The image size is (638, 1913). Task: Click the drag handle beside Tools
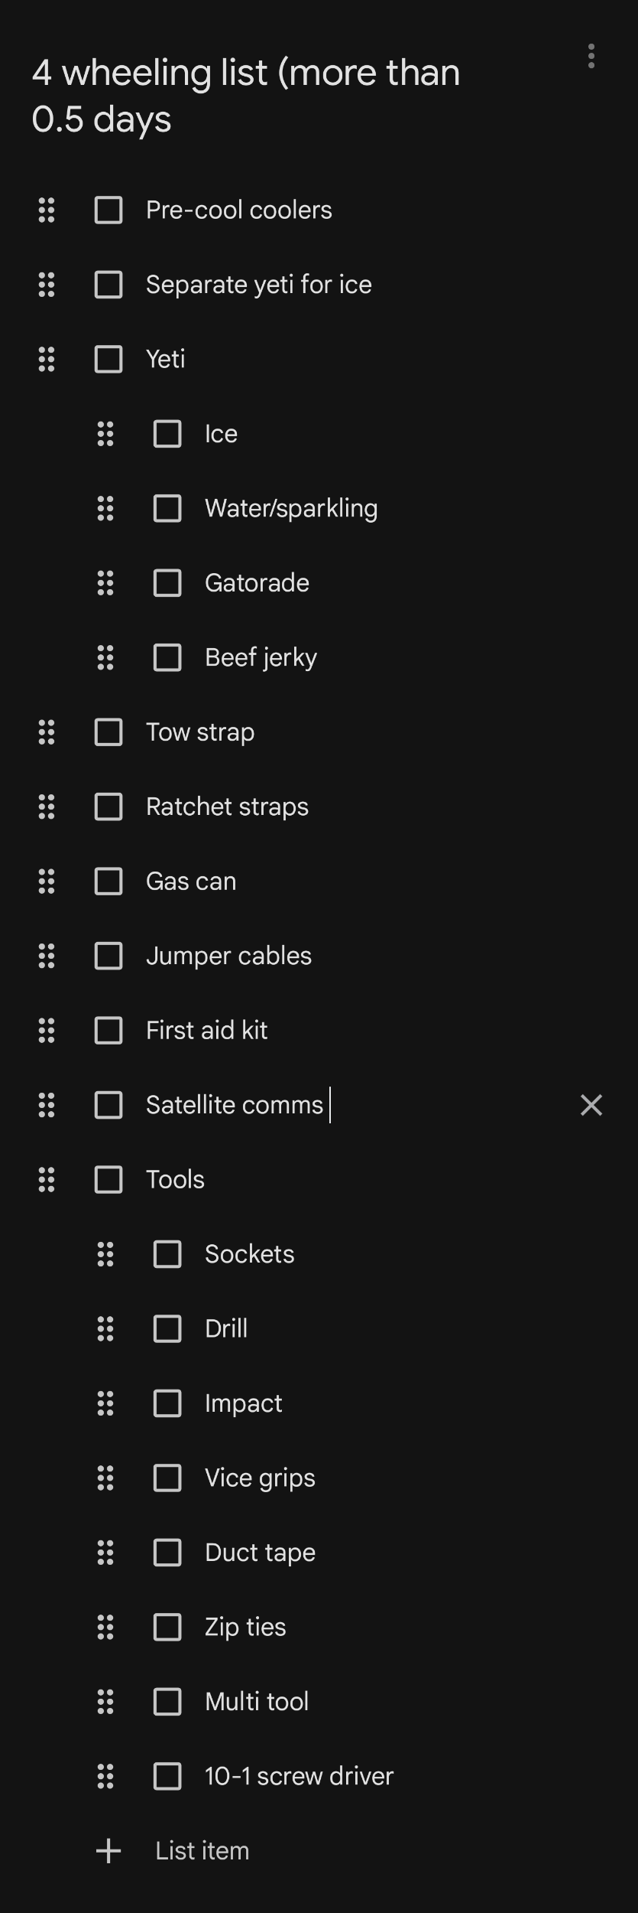coord(45,1179)
